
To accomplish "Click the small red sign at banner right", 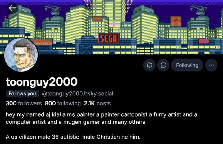I will point(204,41).
